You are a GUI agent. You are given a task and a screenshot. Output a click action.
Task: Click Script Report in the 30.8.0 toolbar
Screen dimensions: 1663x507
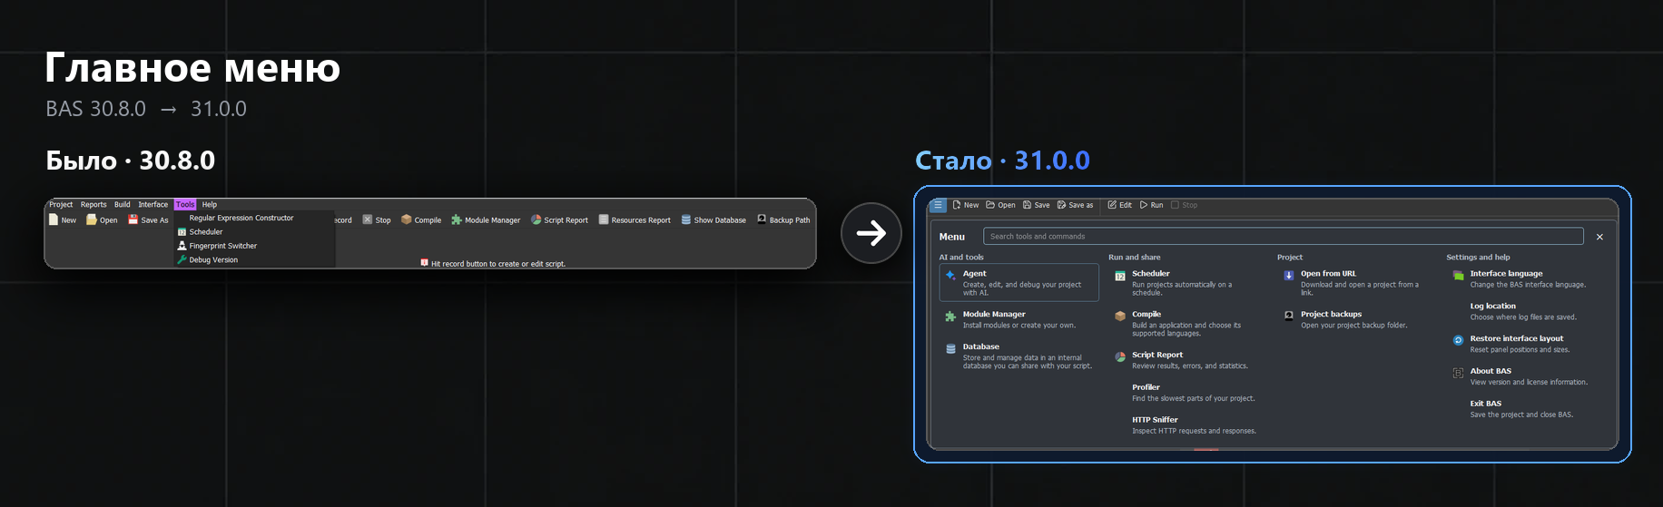pos(559,219)
